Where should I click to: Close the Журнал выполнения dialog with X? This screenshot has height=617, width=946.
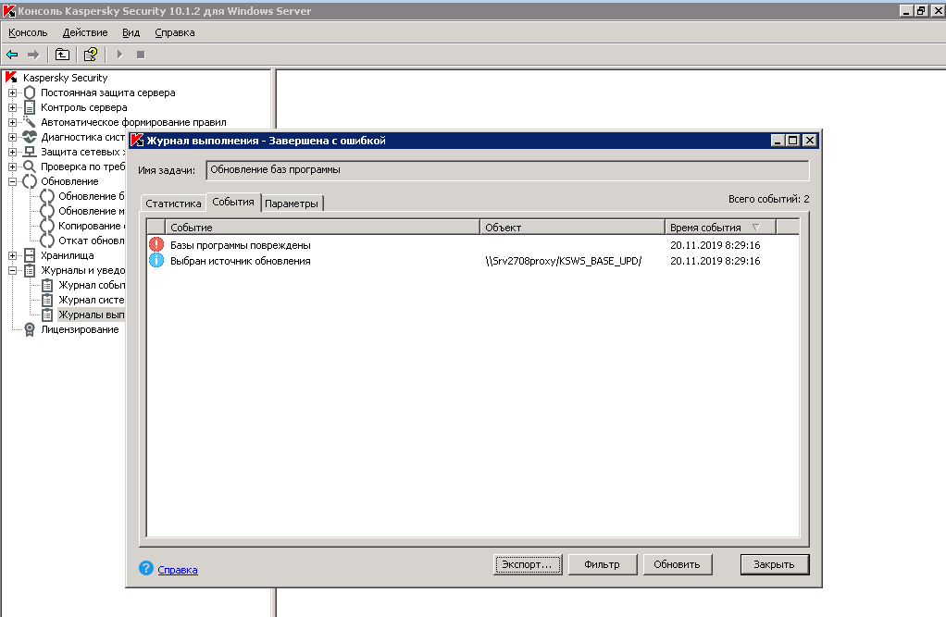810,141
